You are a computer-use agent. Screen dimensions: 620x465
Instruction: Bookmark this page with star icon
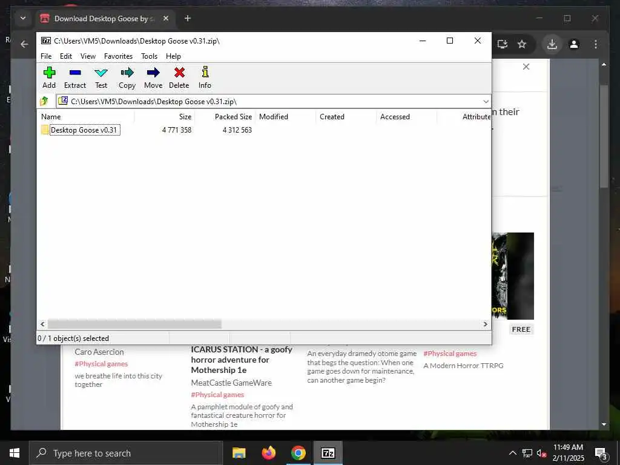point(522,44)
